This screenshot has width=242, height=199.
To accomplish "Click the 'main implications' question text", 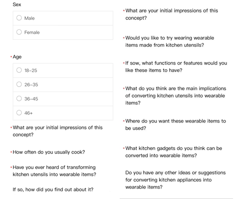I will click(x=175, y=95).
